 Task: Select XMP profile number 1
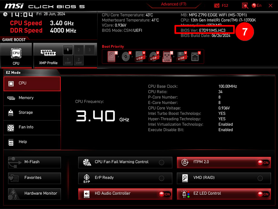pyautogui.click(x=68, y=50)
